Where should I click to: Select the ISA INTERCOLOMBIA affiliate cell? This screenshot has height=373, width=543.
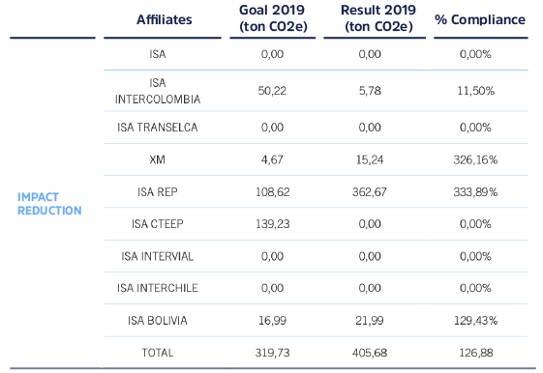pyautogui.click(x=158, y=91)
